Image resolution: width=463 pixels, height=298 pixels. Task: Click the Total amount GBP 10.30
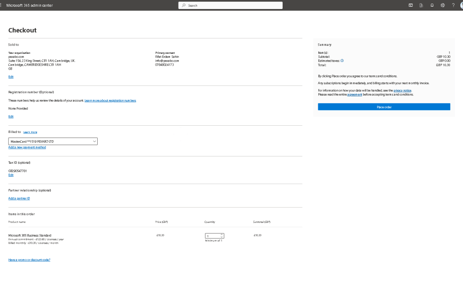point(443,65)
